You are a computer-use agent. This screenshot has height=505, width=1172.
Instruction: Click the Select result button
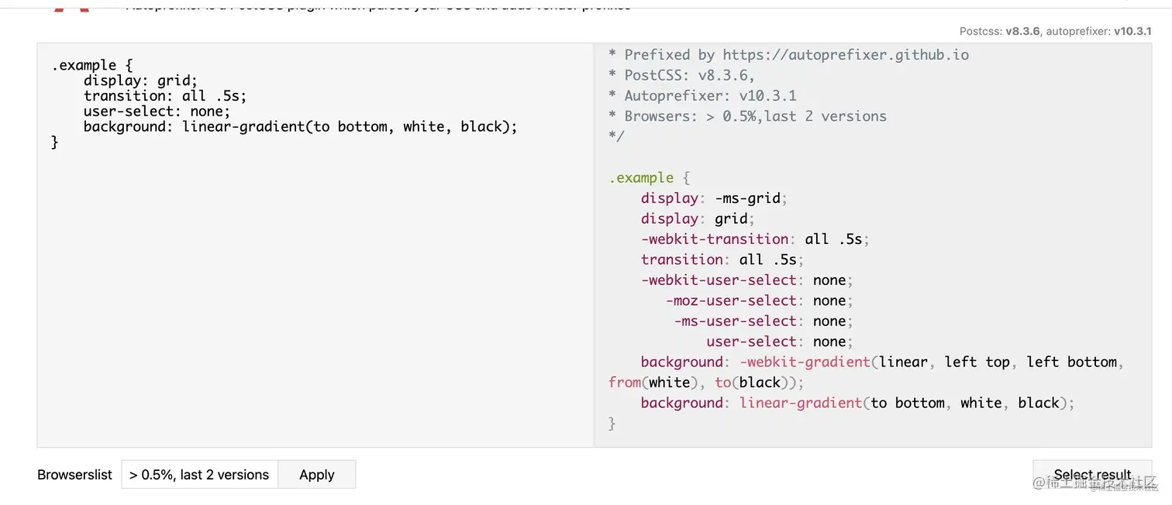[x=1092, y=475]
